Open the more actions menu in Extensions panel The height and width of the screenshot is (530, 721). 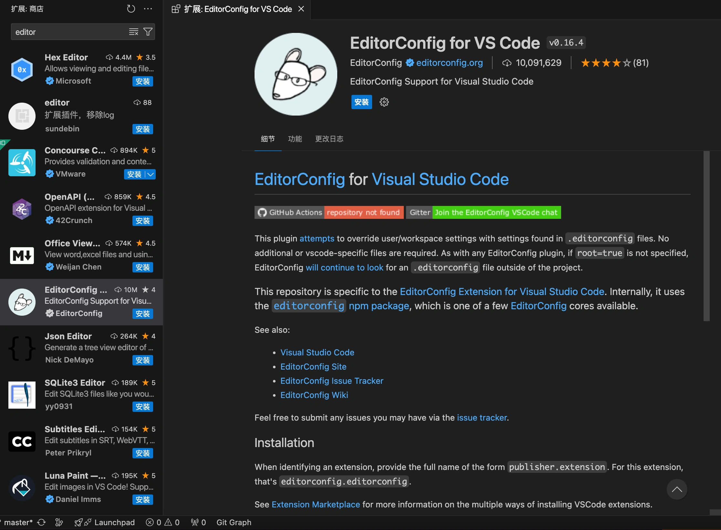pos(148,9)
